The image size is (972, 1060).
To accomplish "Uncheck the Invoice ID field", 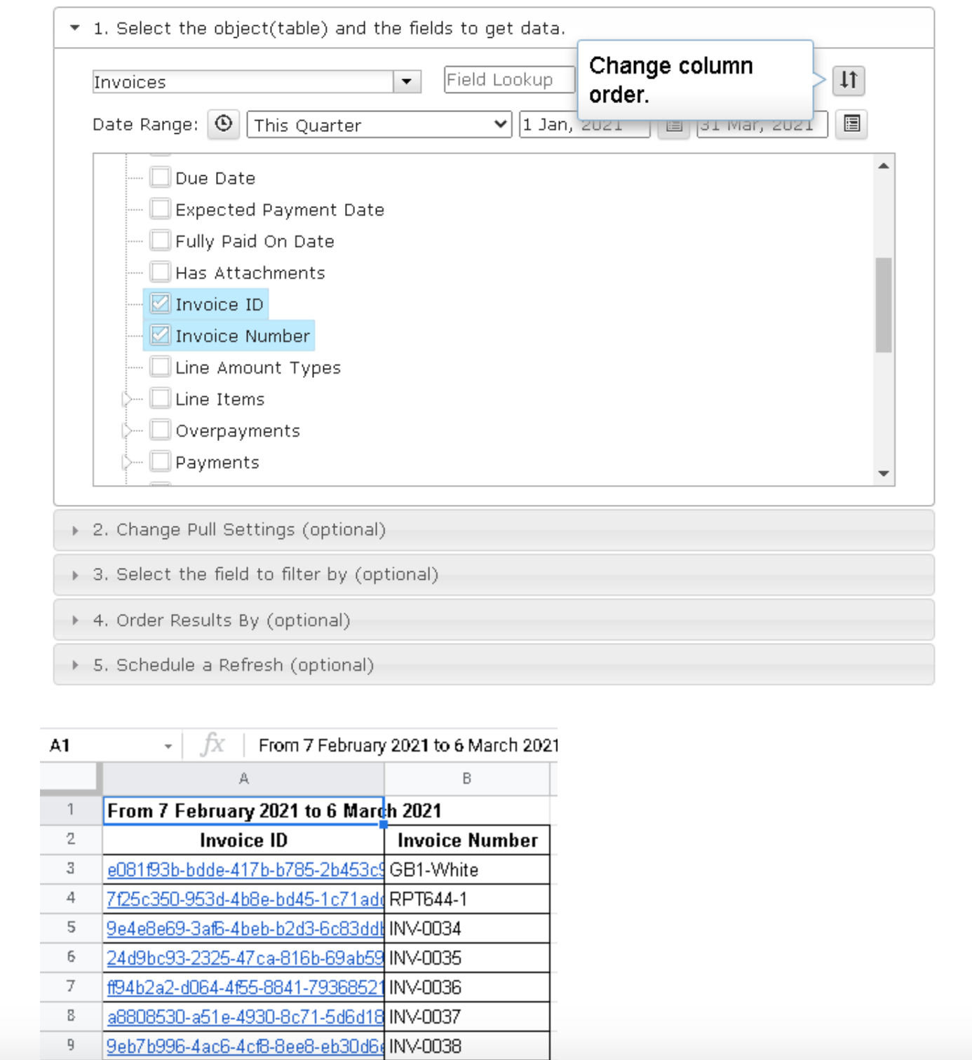I will click(161, 304).
